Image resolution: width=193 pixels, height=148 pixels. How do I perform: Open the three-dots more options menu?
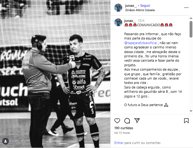[186, 8]
